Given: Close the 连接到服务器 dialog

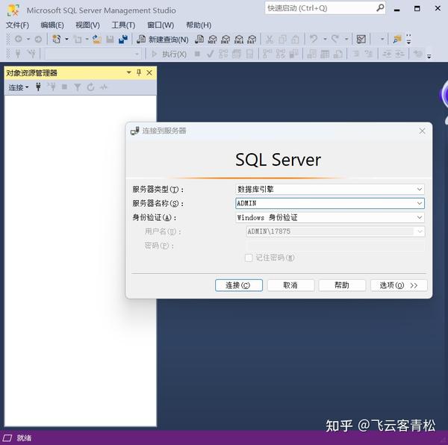Looking at the screenshot, I should (423, 131).
